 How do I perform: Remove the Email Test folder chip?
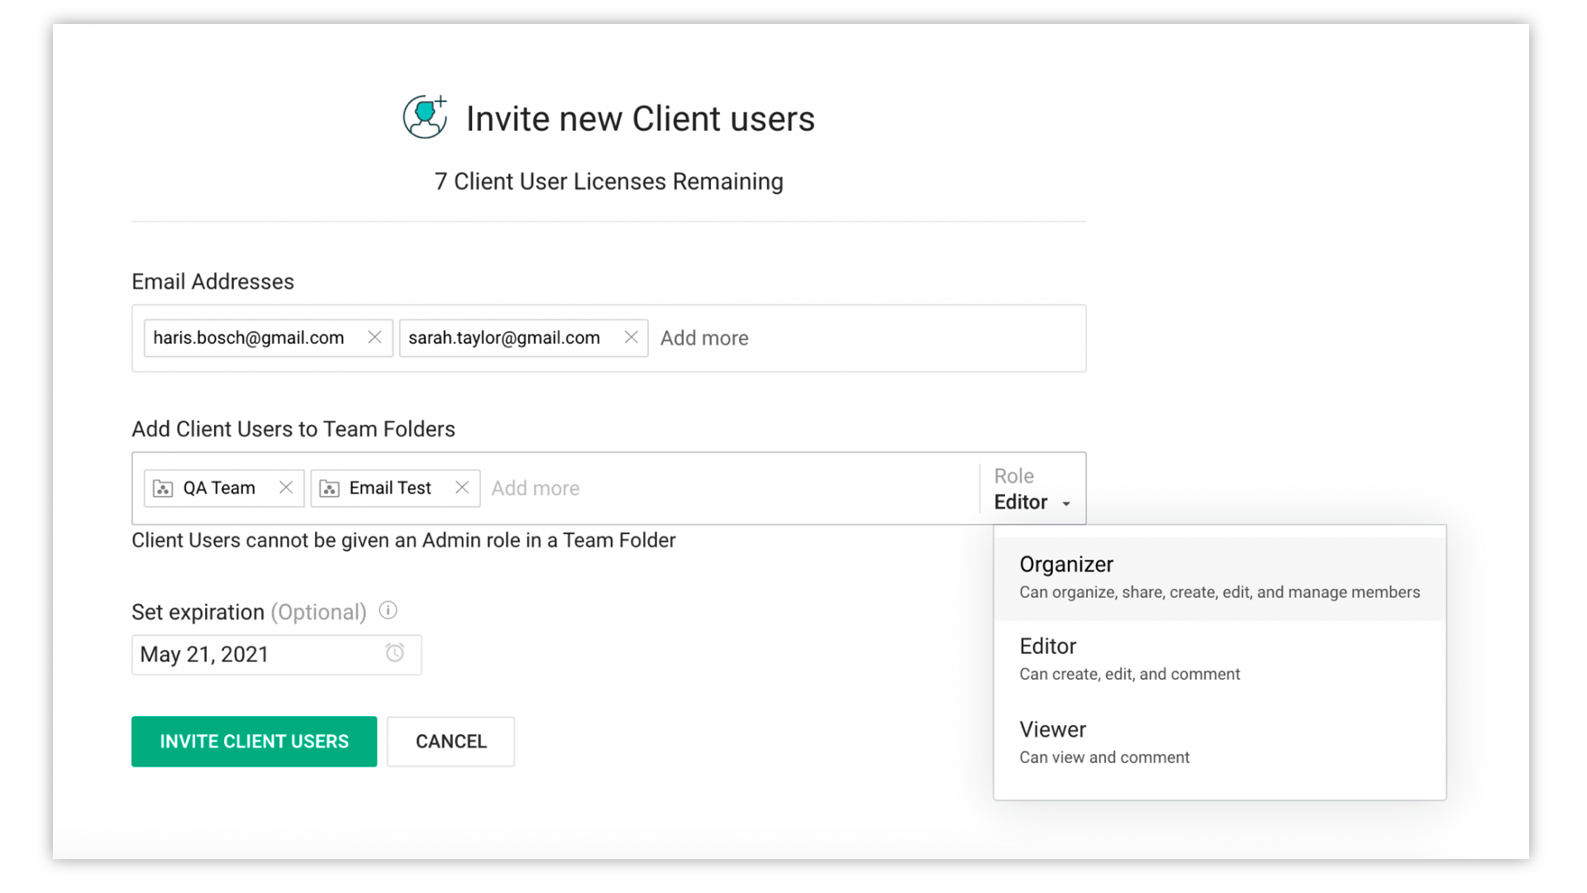coord(462,488)
